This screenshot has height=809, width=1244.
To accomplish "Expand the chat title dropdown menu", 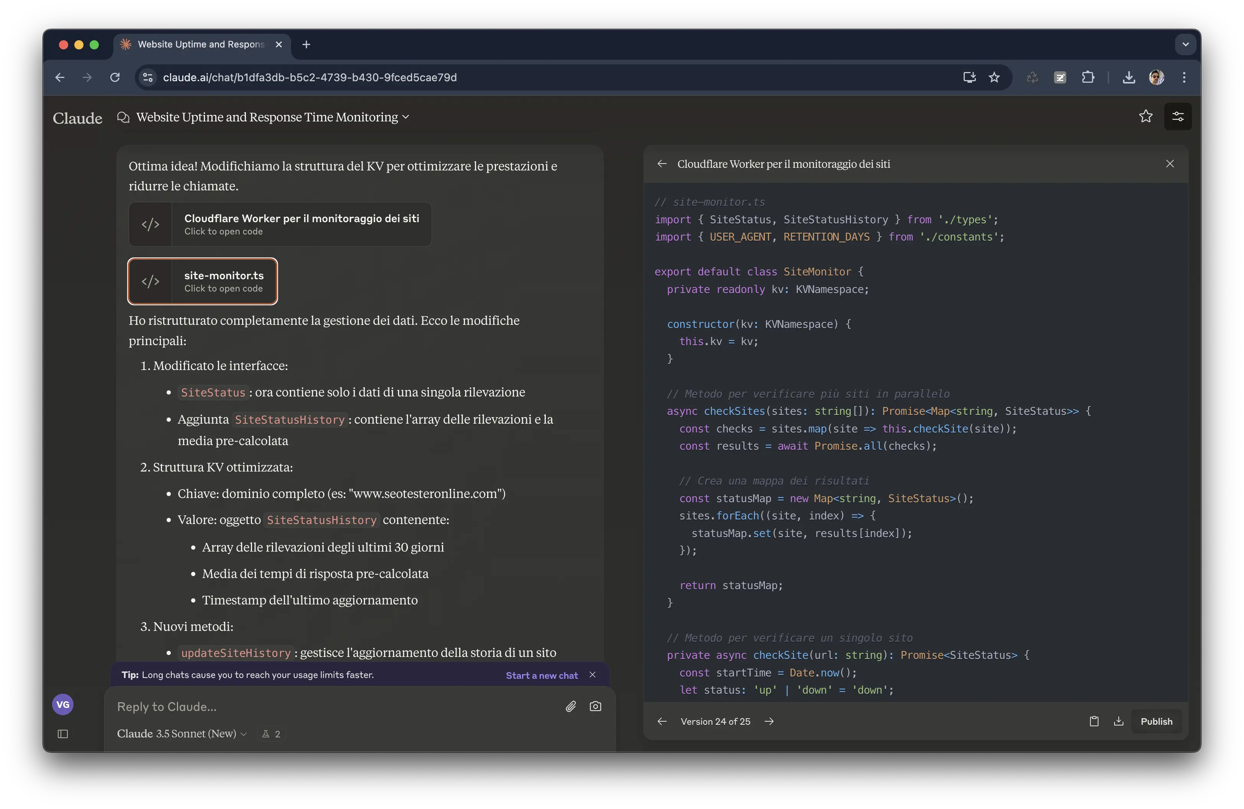I will [x=406, y=117].
